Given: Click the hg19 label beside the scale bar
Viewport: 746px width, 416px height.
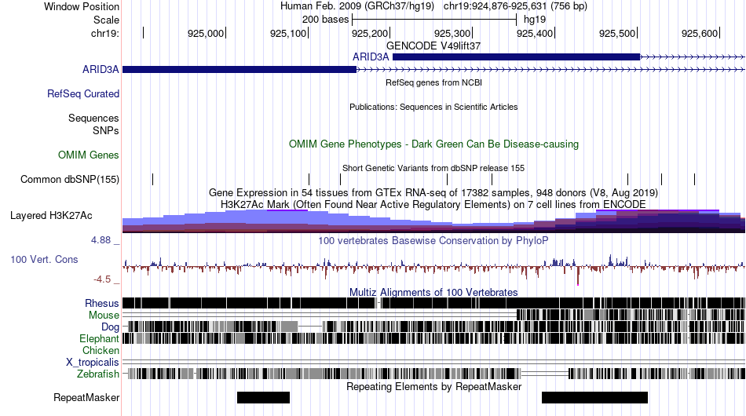Looking at the screenshot, I should (535, 20).
